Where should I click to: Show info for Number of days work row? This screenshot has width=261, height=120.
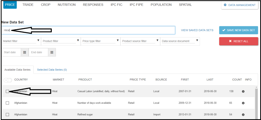tap(243, 103)
